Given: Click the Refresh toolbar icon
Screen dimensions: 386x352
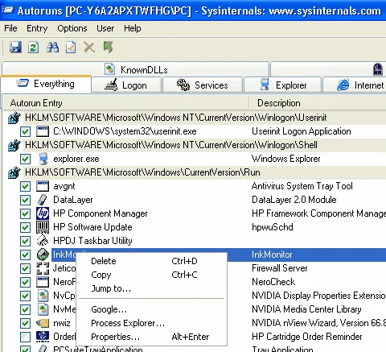Looking at the screenshot, I should pyautogui.click(x=34, y=48).
